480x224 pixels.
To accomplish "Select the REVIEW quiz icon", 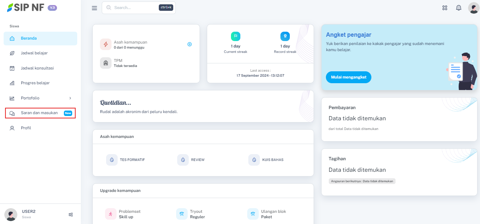I will (183, 160).
